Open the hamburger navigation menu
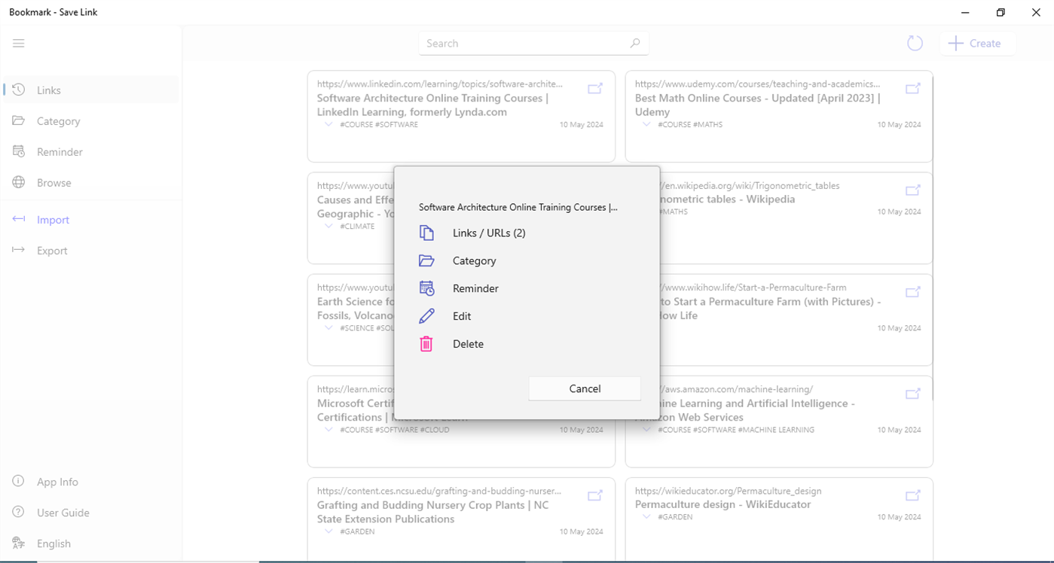 pyautogui.click(x=19, y=43)
